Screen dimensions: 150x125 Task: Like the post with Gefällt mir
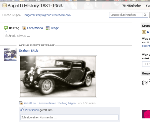30,103
